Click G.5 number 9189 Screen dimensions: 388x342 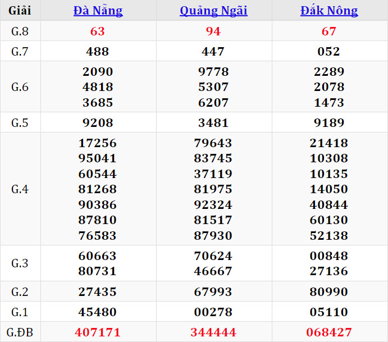329,123
